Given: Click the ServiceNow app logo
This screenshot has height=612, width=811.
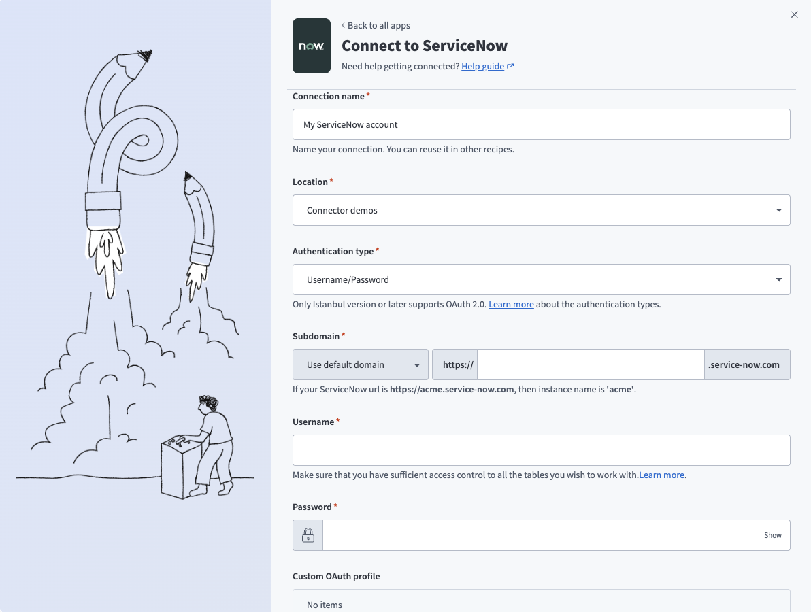Looking at the screenshot, I should click(311, 46).
